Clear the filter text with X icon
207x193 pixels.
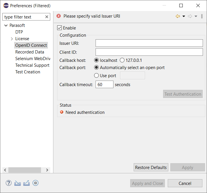tap(47, 17)
